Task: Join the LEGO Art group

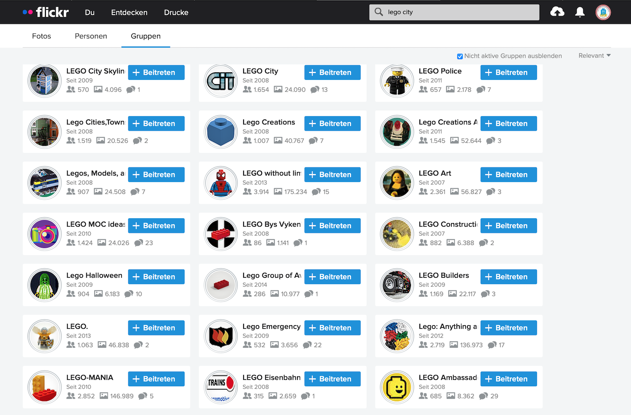Action: tap(509, 174)
